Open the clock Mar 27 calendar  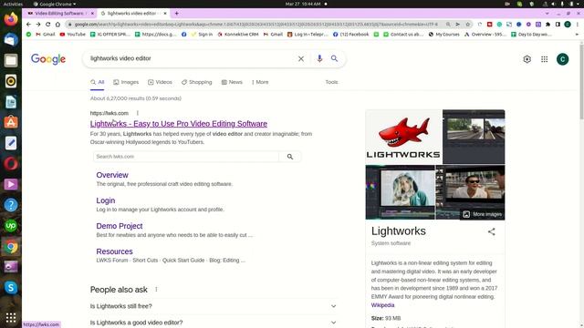coord(303,4)
